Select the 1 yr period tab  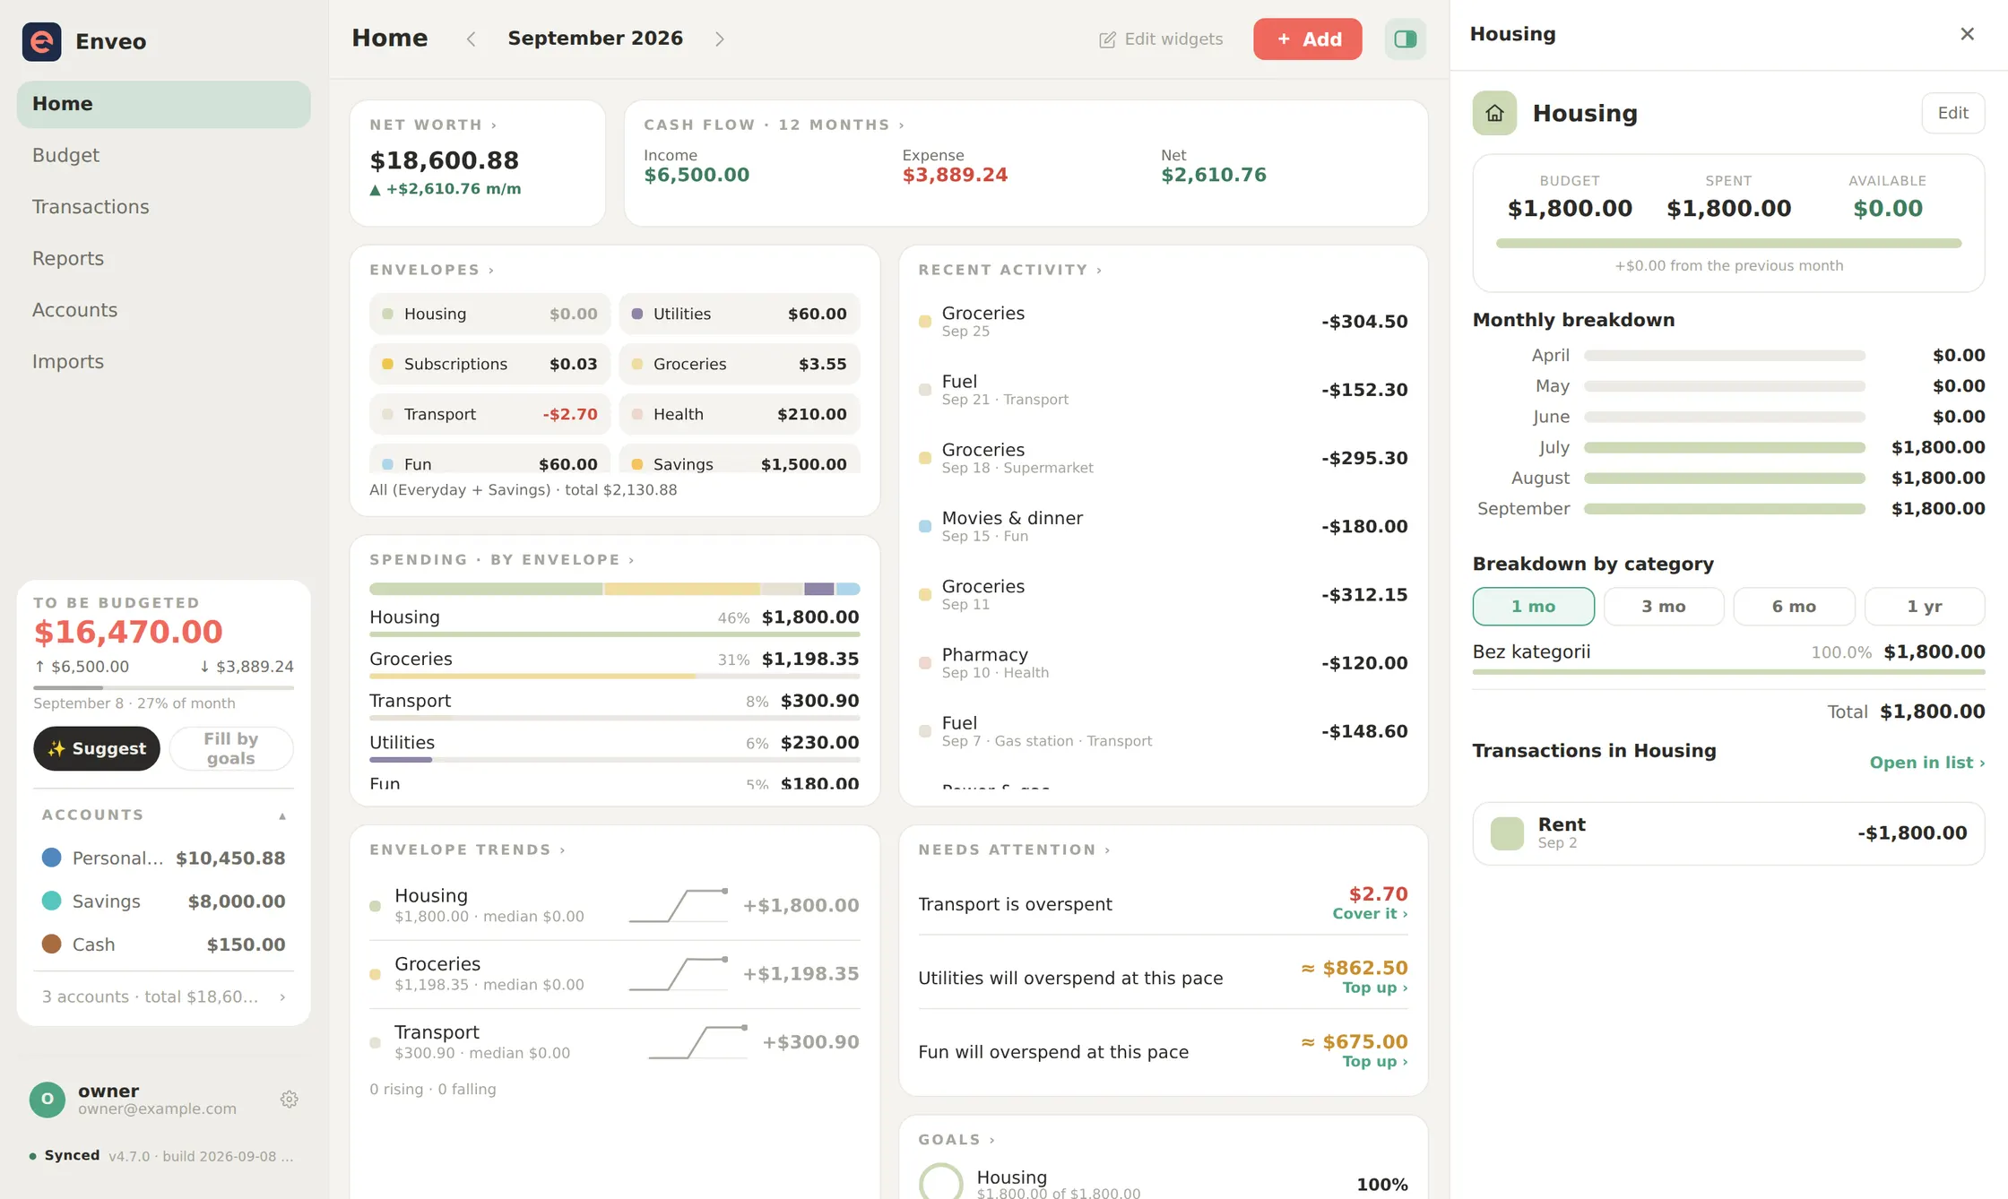coord(1924,607)
